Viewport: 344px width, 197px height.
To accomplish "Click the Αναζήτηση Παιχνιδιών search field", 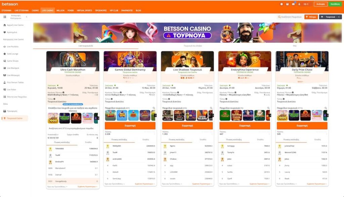I will (290, 17).
